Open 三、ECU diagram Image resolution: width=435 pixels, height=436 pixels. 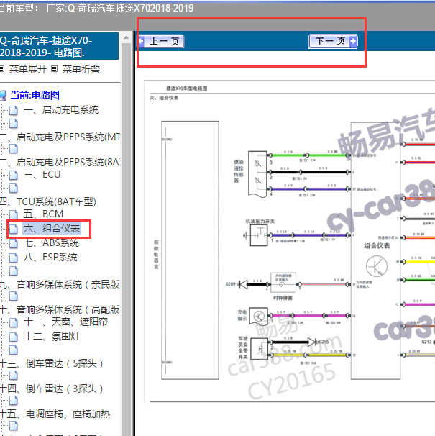[x=42, y=175]
